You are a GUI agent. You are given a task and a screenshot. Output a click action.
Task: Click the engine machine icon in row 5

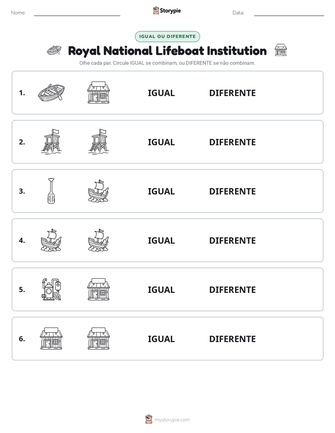51,289
